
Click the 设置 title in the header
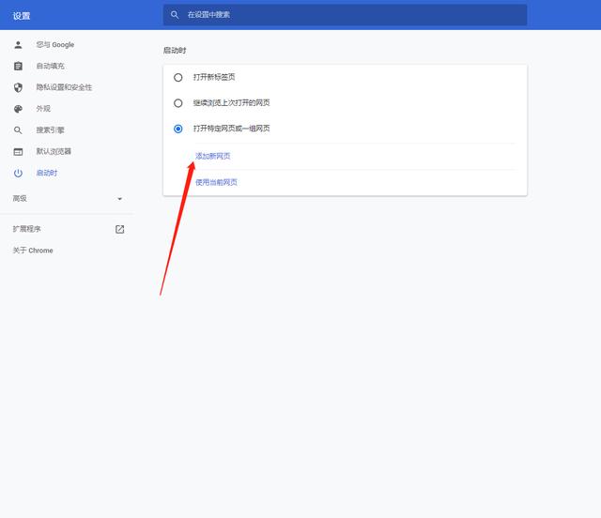pos(22,15)
